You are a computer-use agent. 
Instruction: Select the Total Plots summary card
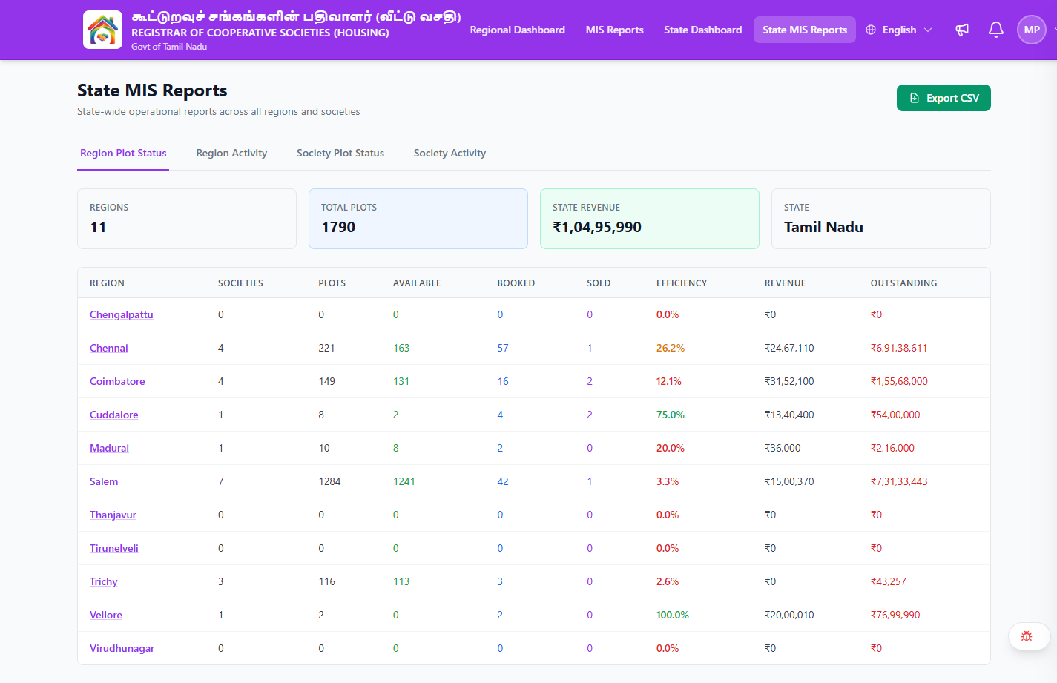coord(418,219)
